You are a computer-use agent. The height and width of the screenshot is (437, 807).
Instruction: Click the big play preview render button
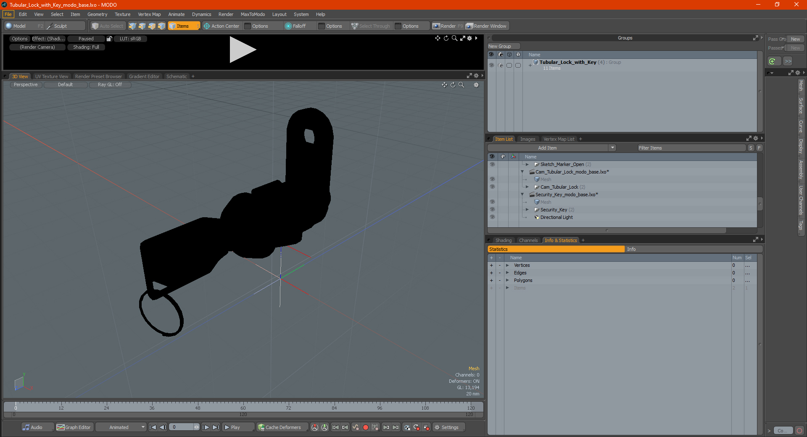coord(243,50)
